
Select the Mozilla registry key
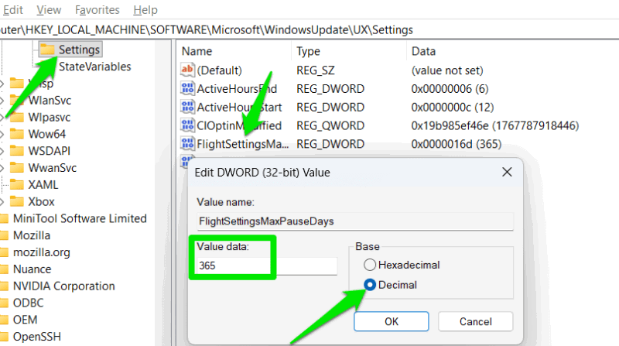tap(32, 235)
